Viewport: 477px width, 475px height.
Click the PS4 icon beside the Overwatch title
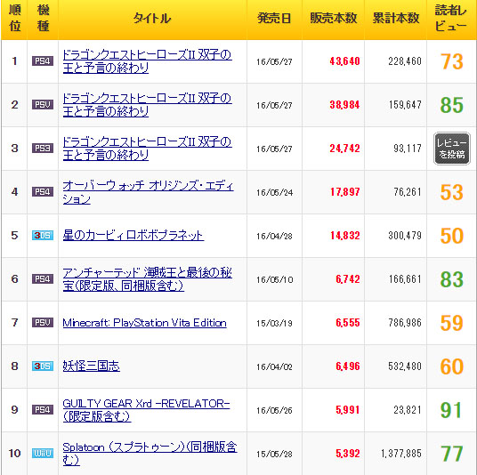tap(43, 192)
